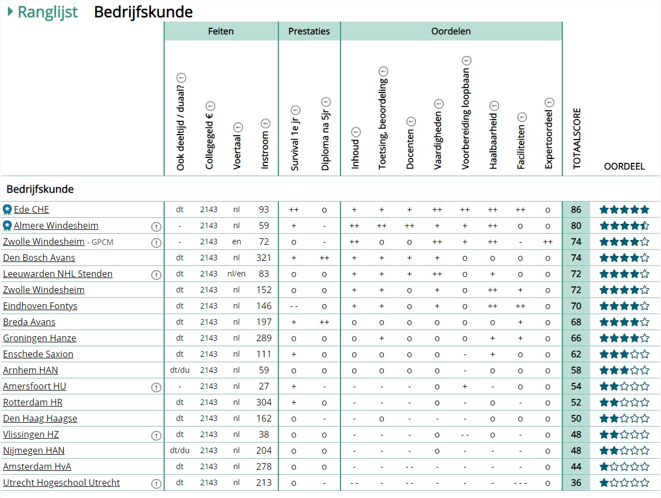Open the Amsterdam HvA link

(x=37, y=466)
